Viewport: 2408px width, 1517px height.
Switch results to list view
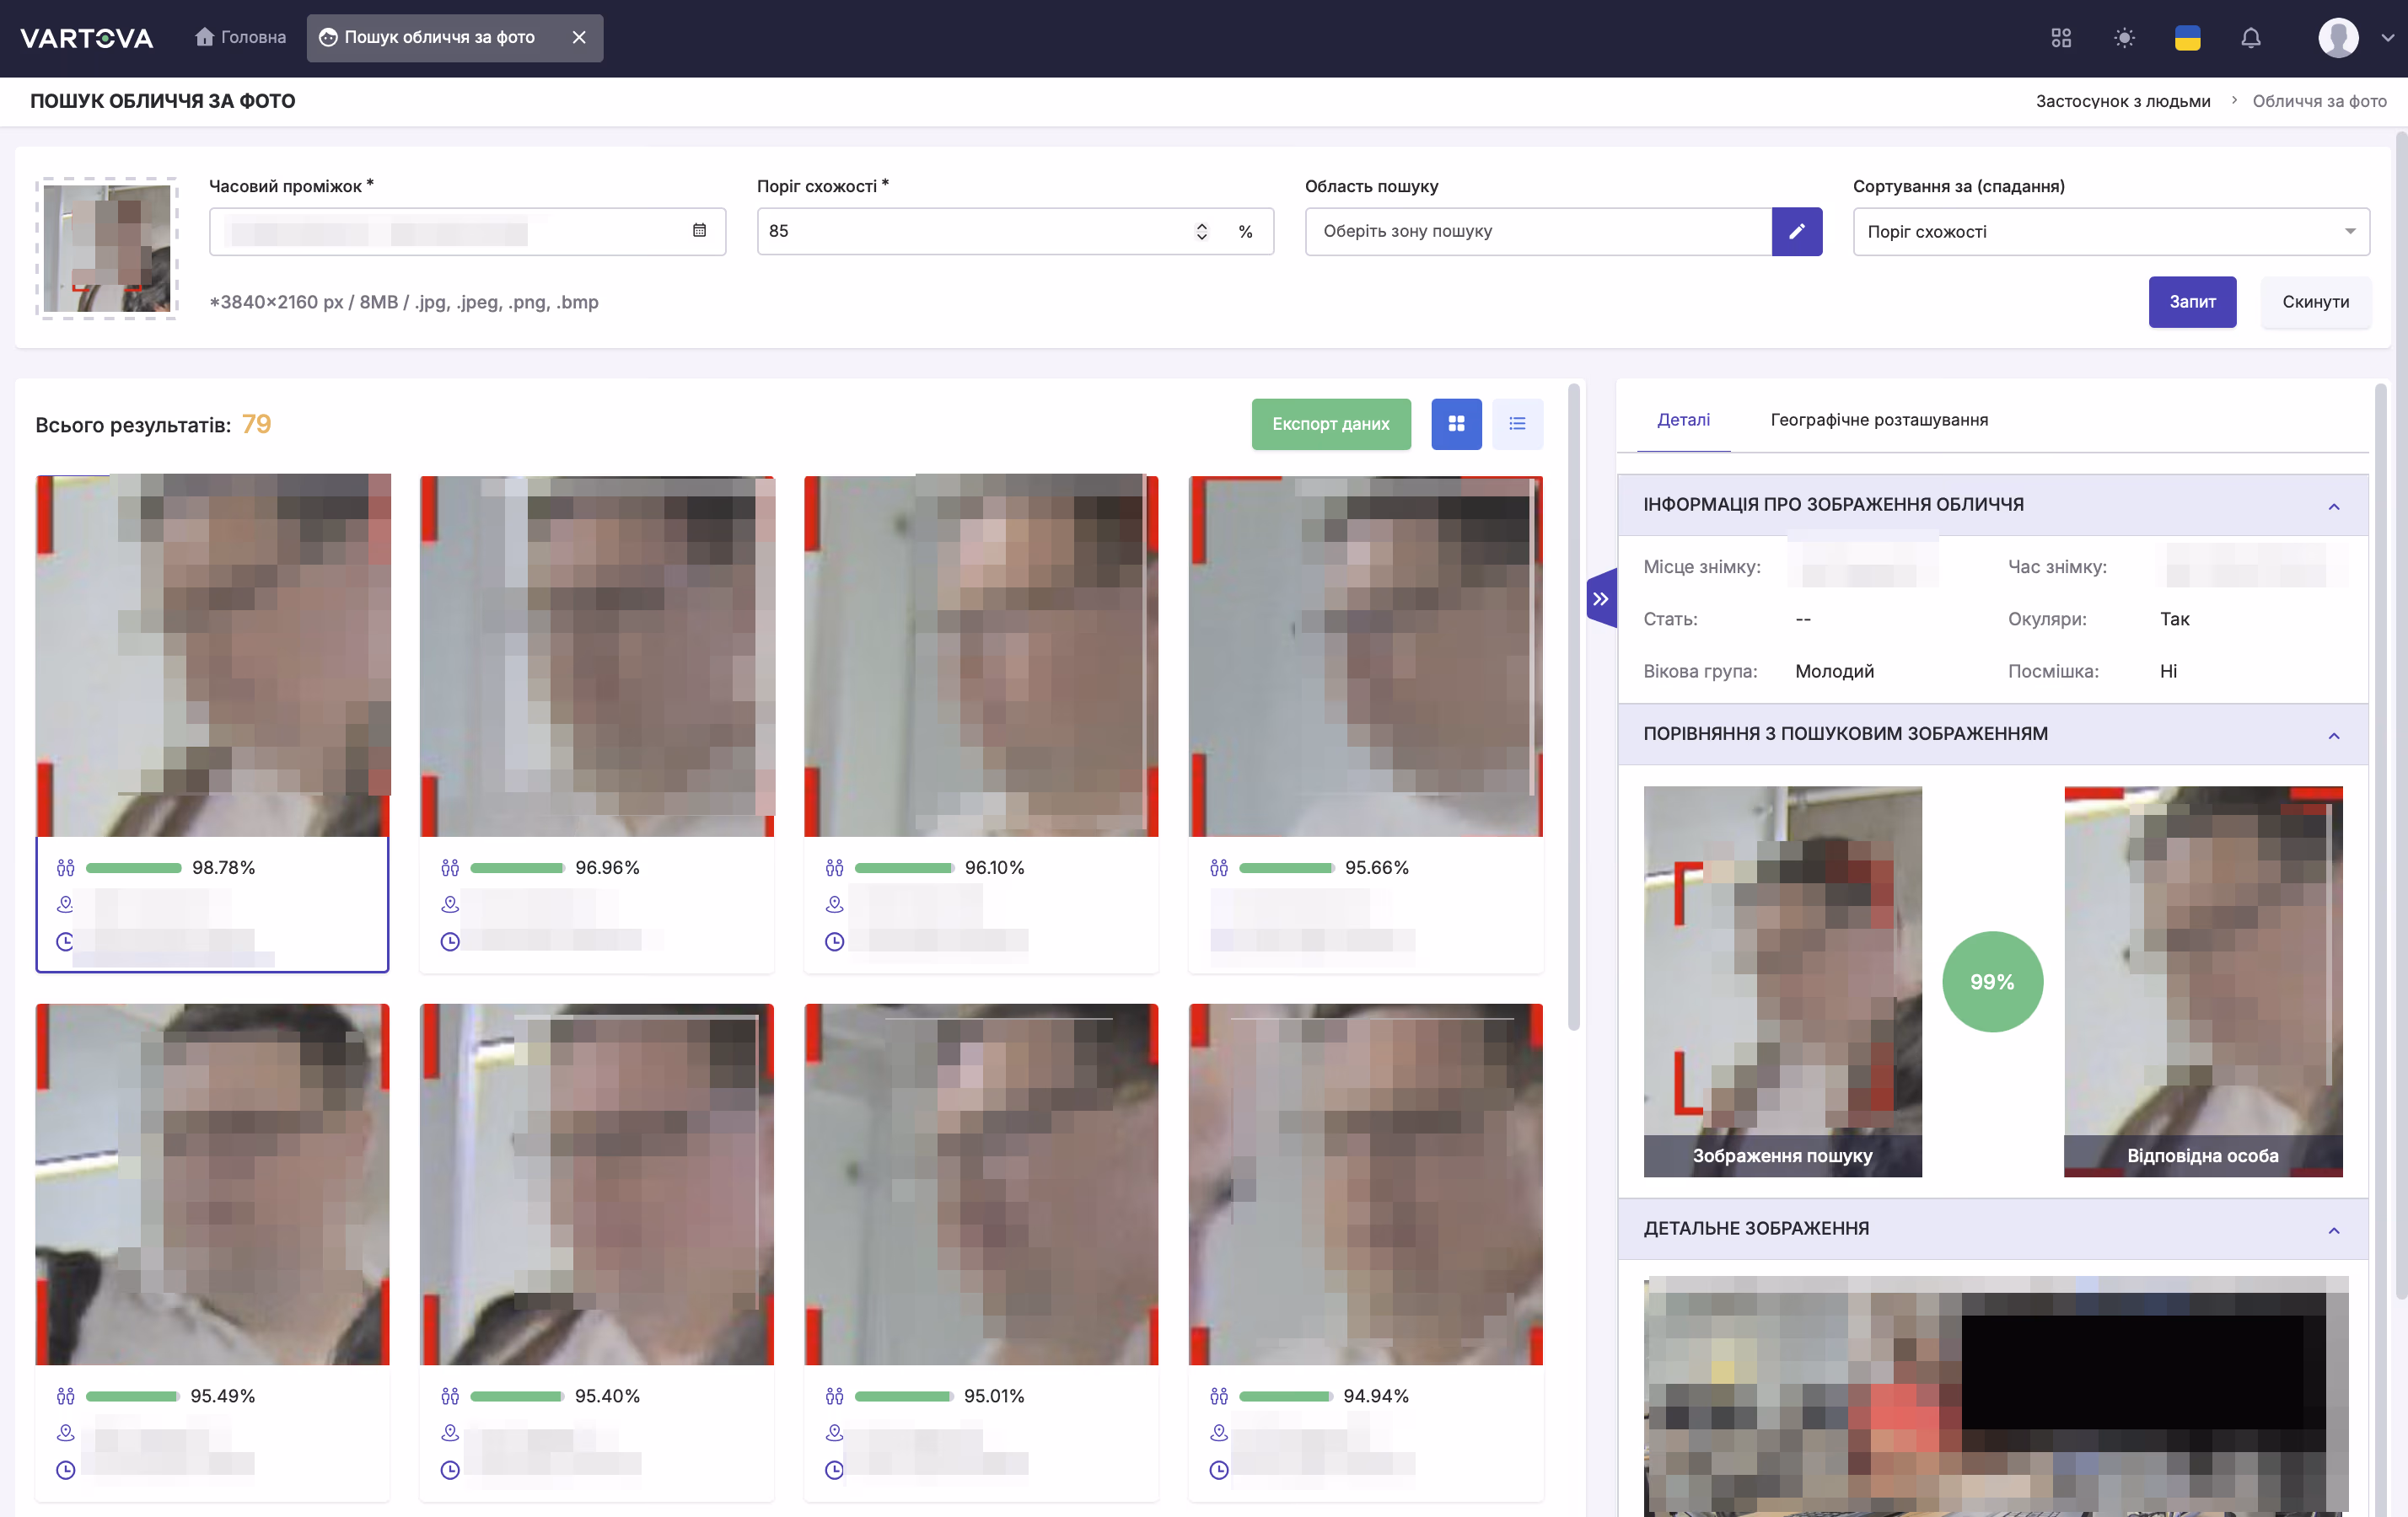coord(1517,424)
